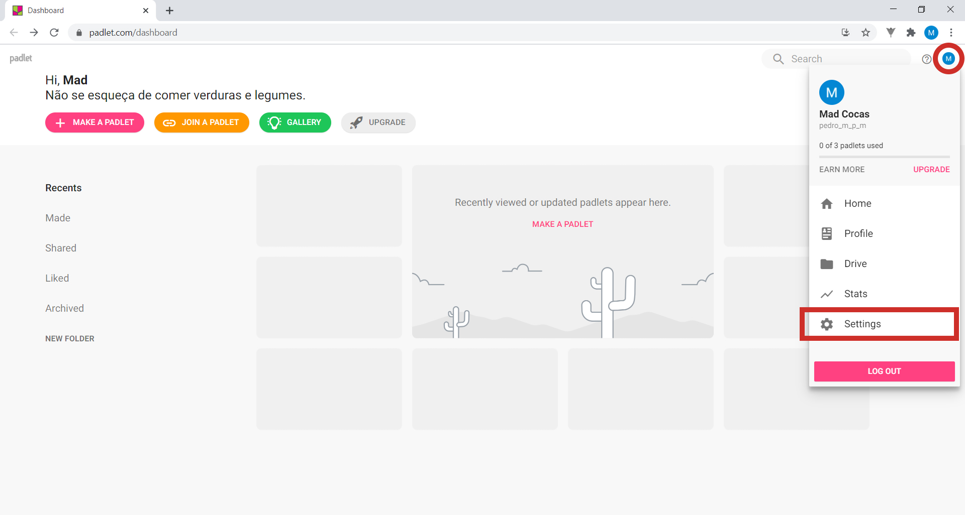Open the Padlet help question mark icon
The width and height of the screenshot is (965, 515).
tap(926, 59)
